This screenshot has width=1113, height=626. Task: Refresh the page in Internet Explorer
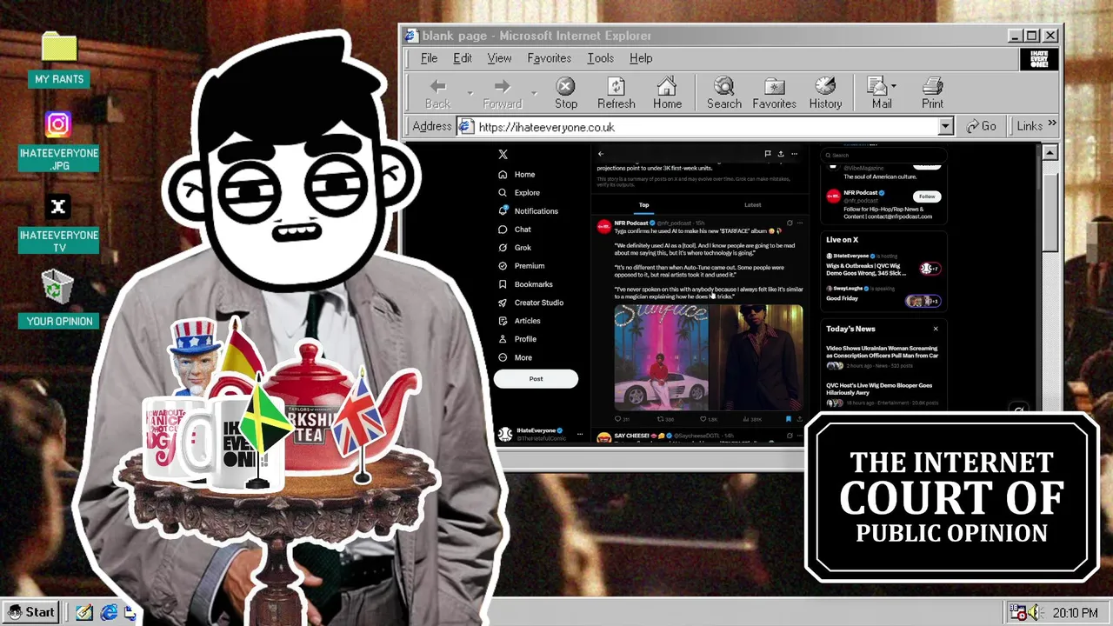[x=616, y=93]
